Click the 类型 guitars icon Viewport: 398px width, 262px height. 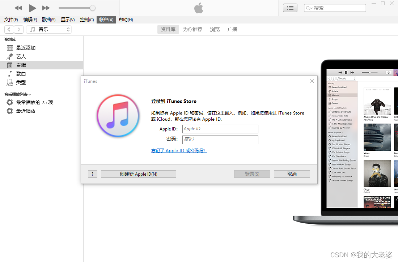click(10, 82)
